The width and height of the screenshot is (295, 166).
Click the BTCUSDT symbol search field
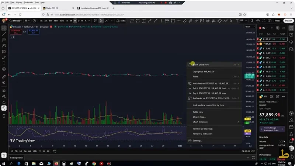click(x=19, y=21)
